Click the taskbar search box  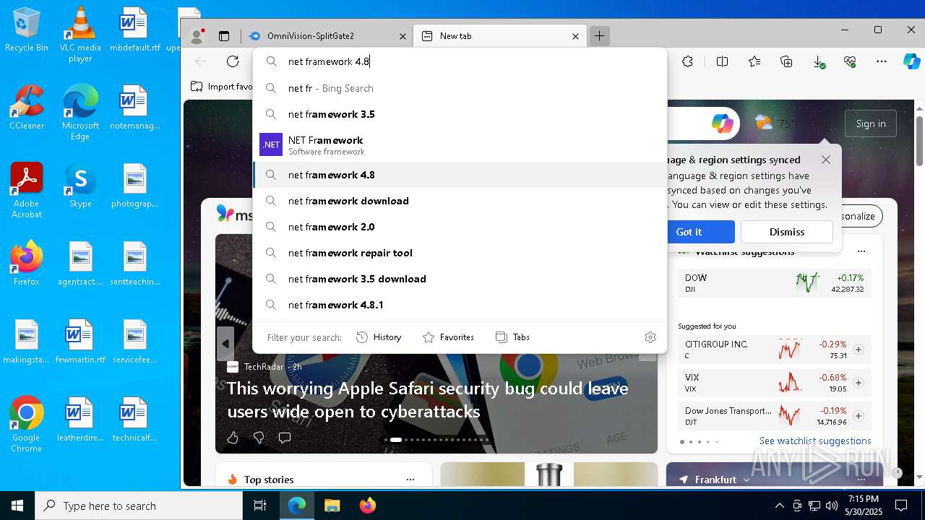[139, 506]
